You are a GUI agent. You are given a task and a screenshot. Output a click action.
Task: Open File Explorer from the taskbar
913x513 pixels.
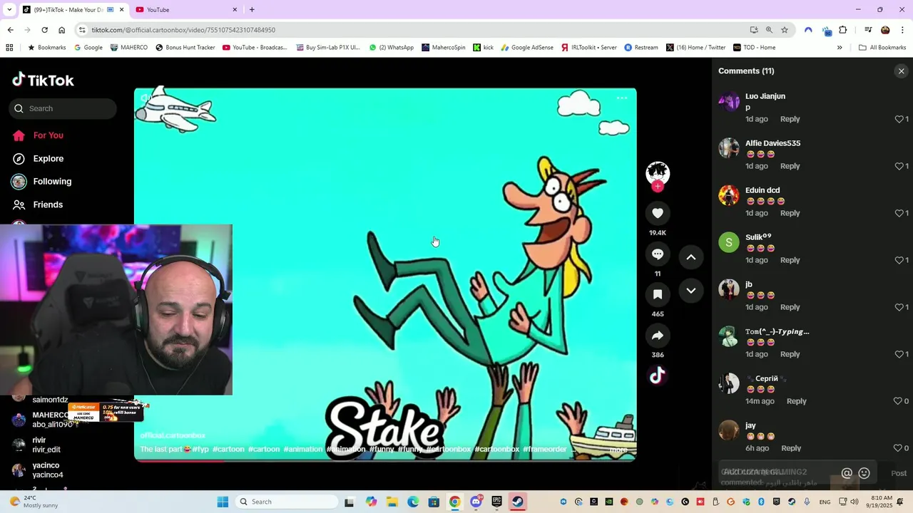pos(392,502)
